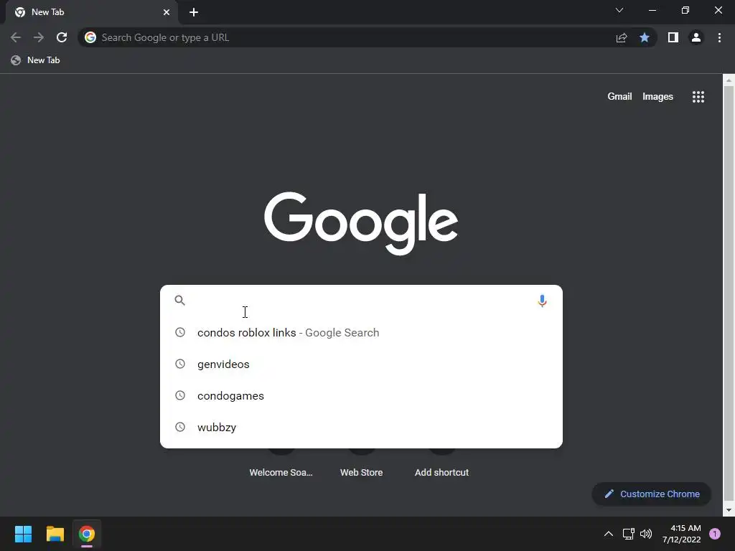Open the Windows Start menu
Screen dimensions: 735x551
[x=23, y=534]
